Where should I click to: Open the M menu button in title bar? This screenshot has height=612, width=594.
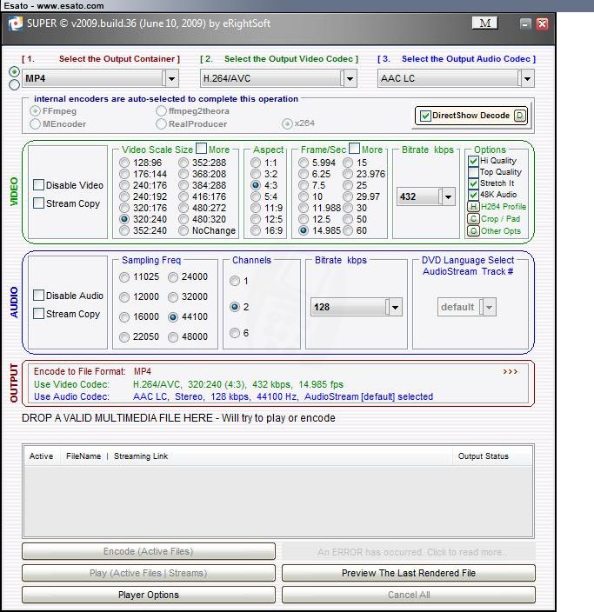(x=484, y=23)
